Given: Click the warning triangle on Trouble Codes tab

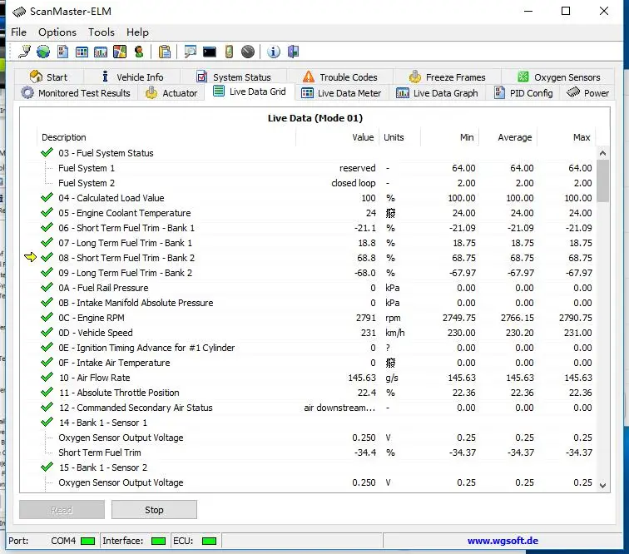Looking at the screenshot, I should tap(309, 77).
